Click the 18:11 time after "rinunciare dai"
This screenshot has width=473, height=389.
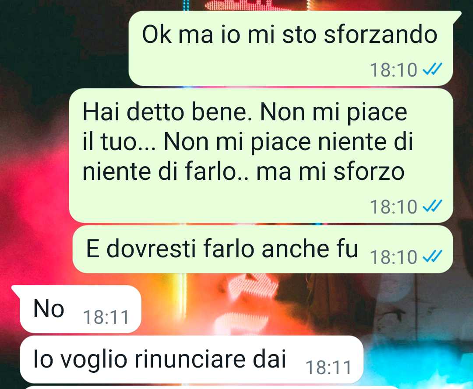(328, 368)
